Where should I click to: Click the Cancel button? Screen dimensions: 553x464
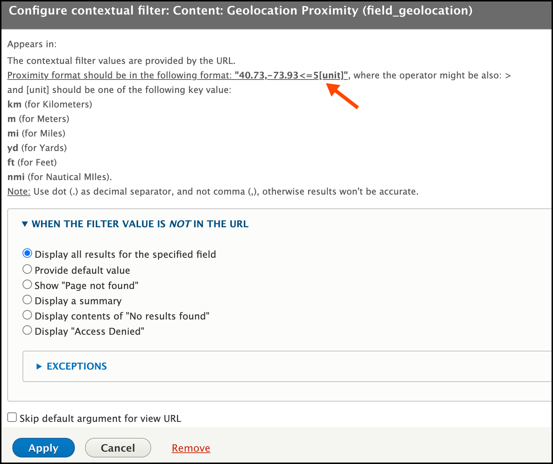coord(118,448)
